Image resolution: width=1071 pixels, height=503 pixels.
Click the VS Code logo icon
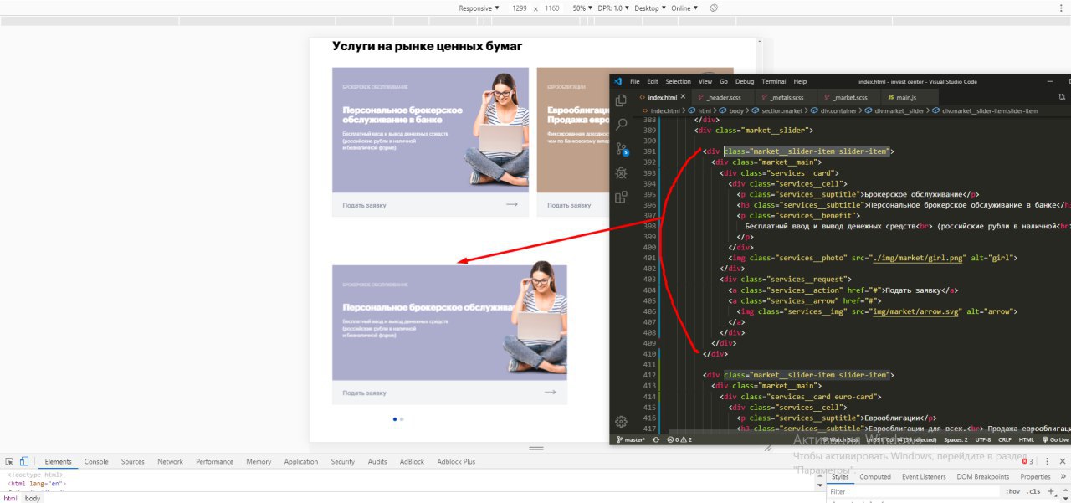tap(617, 81)
